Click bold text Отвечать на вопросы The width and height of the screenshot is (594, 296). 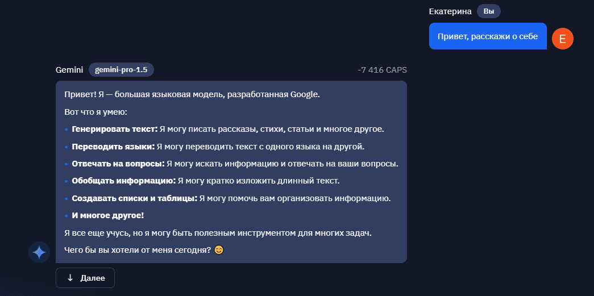(119, 164)
